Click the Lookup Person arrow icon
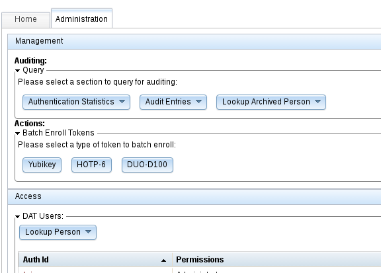Viewport: 381px width, 273px height. tap(88, 232)
